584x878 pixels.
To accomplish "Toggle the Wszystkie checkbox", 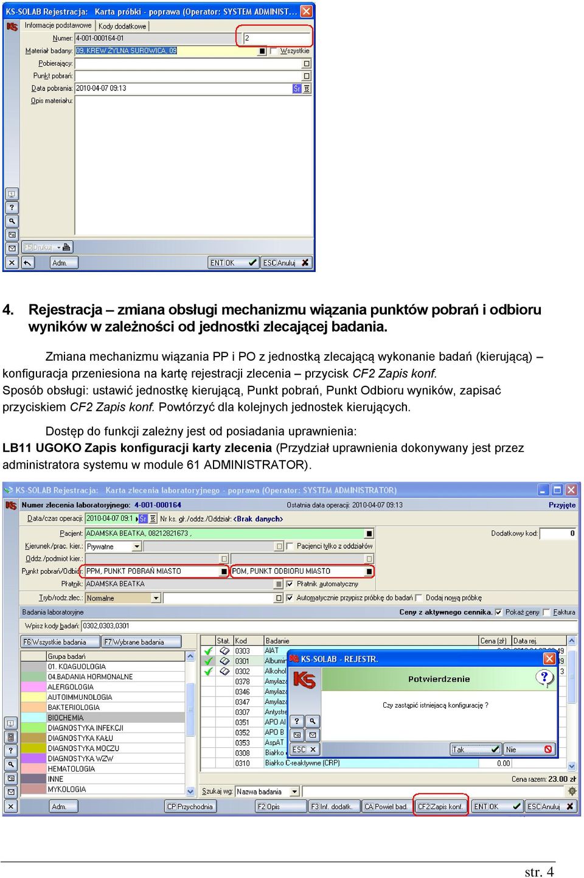I will (274, 51).
